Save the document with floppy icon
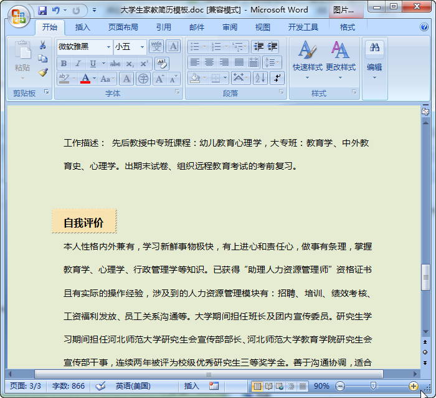The image size is (436, 398). pos(42,11)
